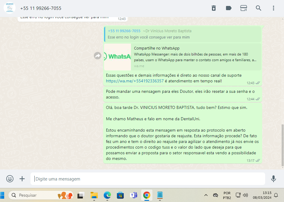Record a voice message with microphone

click(x=274, y=179)
